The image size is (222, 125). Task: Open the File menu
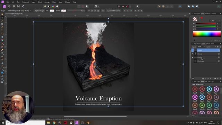coord(8,2)
